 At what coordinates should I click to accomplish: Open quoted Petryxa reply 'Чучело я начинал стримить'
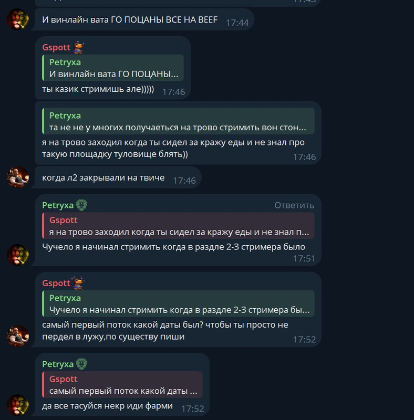click(x=178, y=304)
